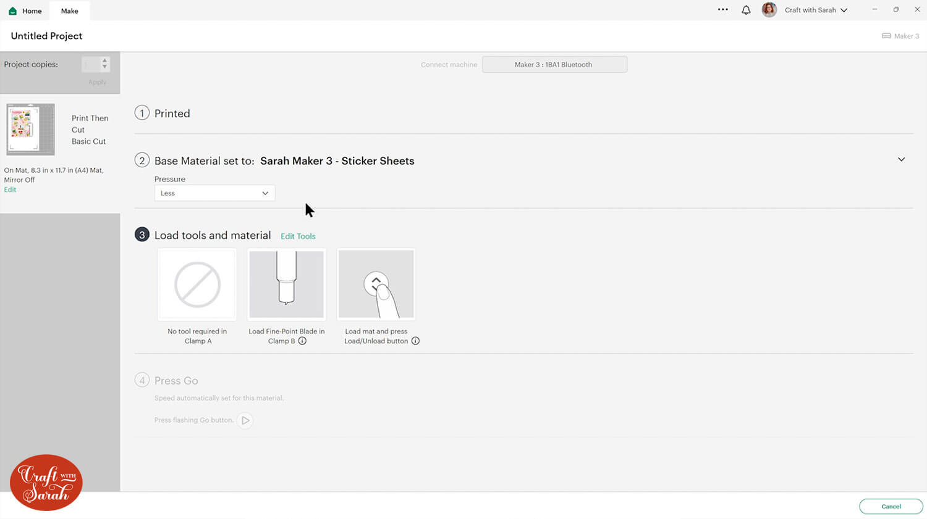927x519 pixels.
Task: Open the three-dot more options menu
Action: coord(722,10)
